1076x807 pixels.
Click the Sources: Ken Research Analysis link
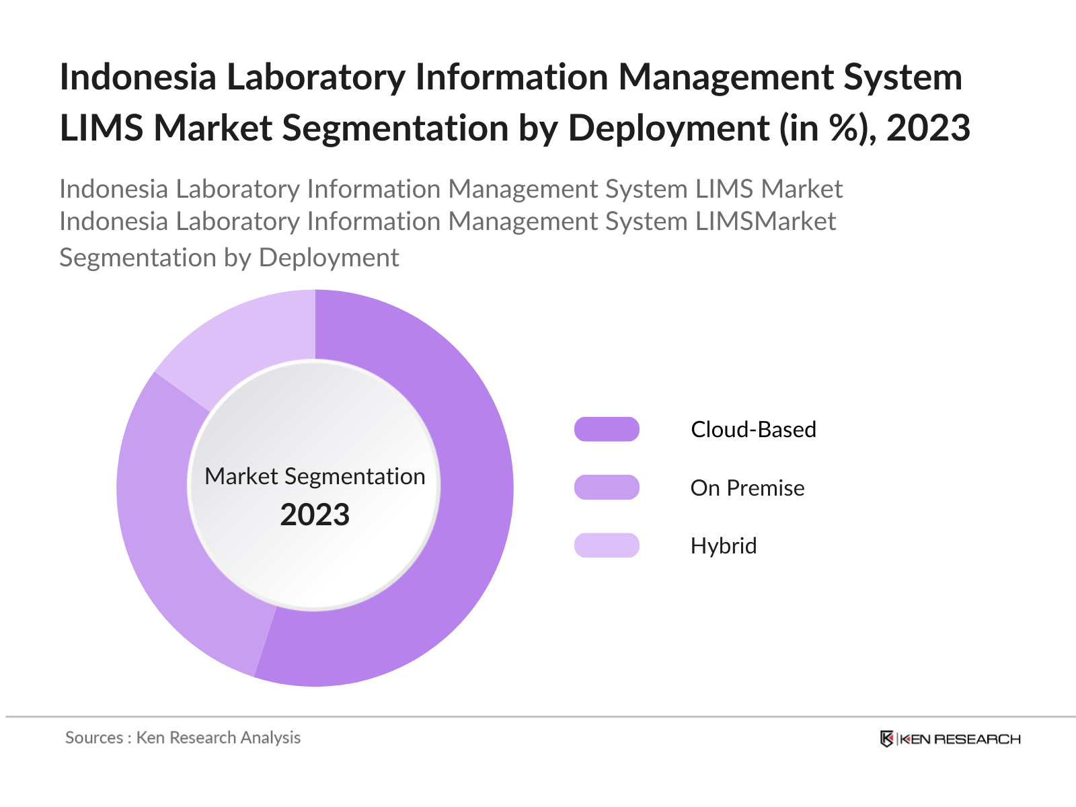point(182,737)
